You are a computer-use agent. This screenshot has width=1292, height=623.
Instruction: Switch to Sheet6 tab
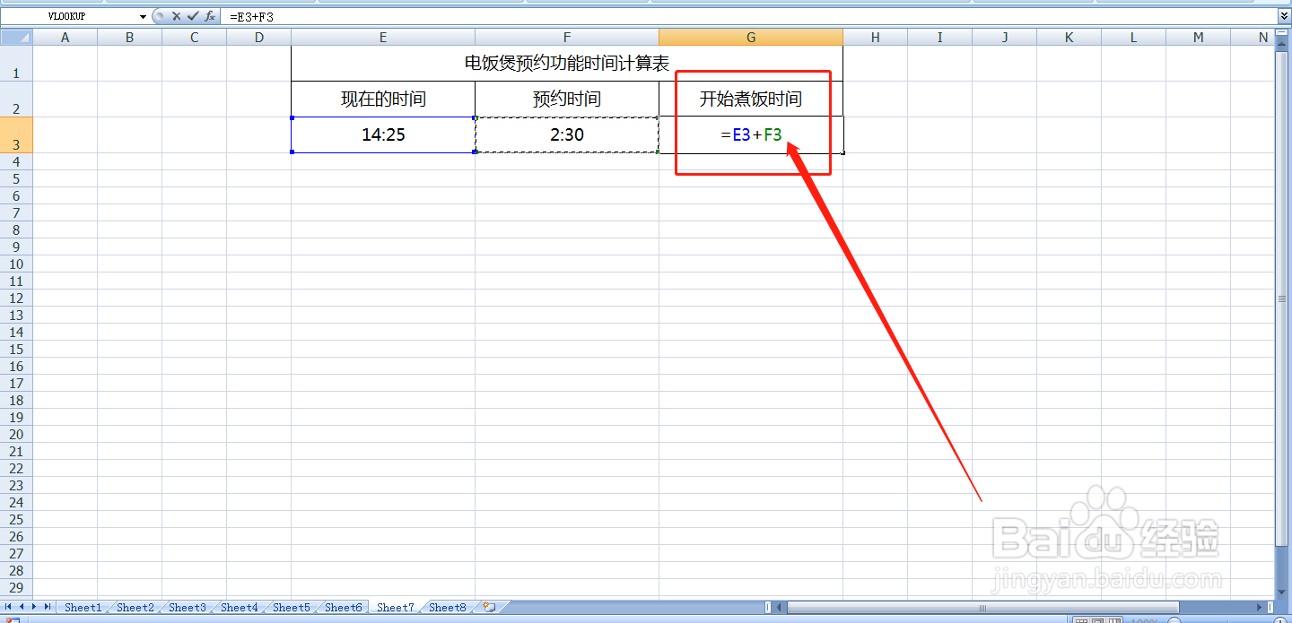pyautogui.click(x=343, y=608)
